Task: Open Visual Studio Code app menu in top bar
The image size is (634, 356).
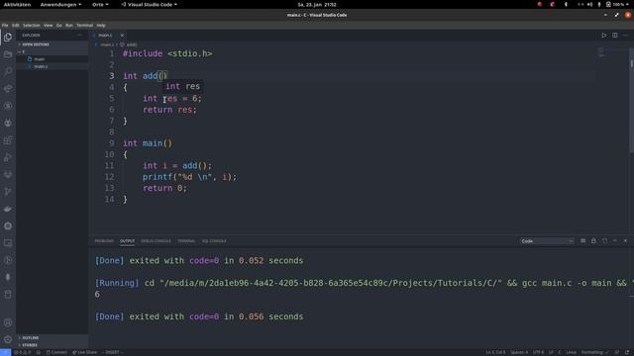Action: click(x=150, y=4)
